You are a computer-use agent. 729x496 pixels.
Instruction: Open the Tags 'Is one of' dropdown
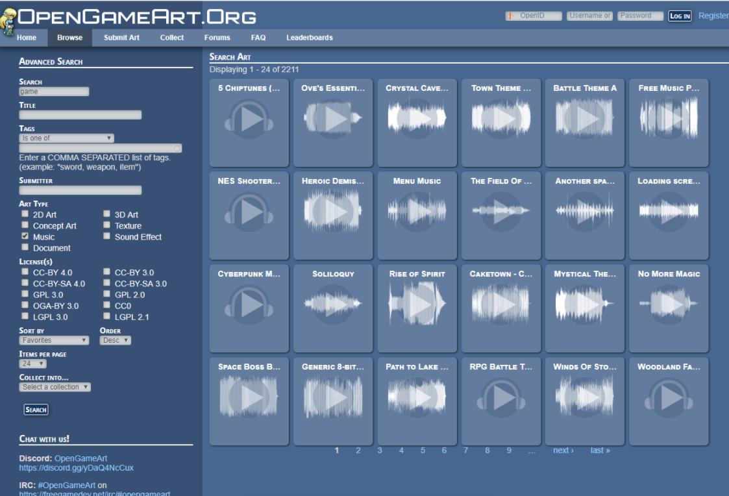pos(66,138)
